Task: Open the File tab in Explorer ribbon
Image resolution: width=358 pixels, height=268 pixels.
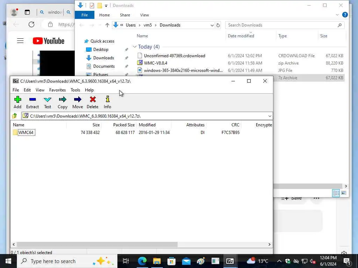Action: coord(85,15)
